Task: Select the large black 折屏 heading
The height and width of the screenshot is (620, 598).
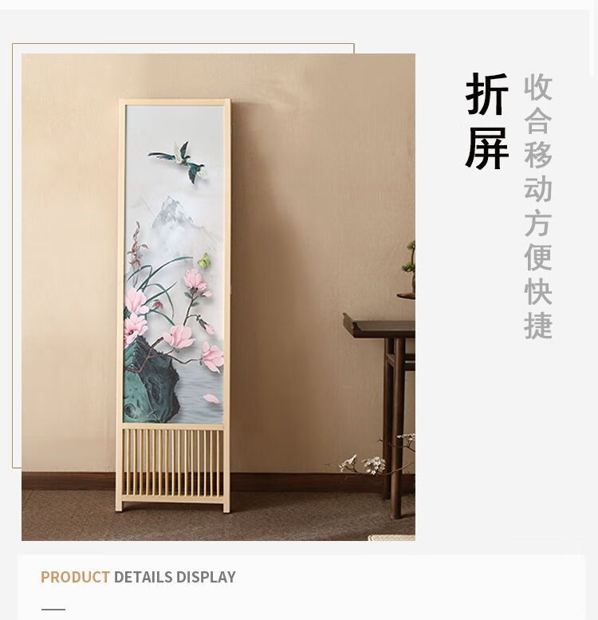Action: point(486,121)
